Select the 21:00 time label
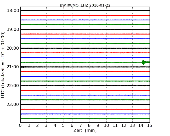 (x=13, y=67)
